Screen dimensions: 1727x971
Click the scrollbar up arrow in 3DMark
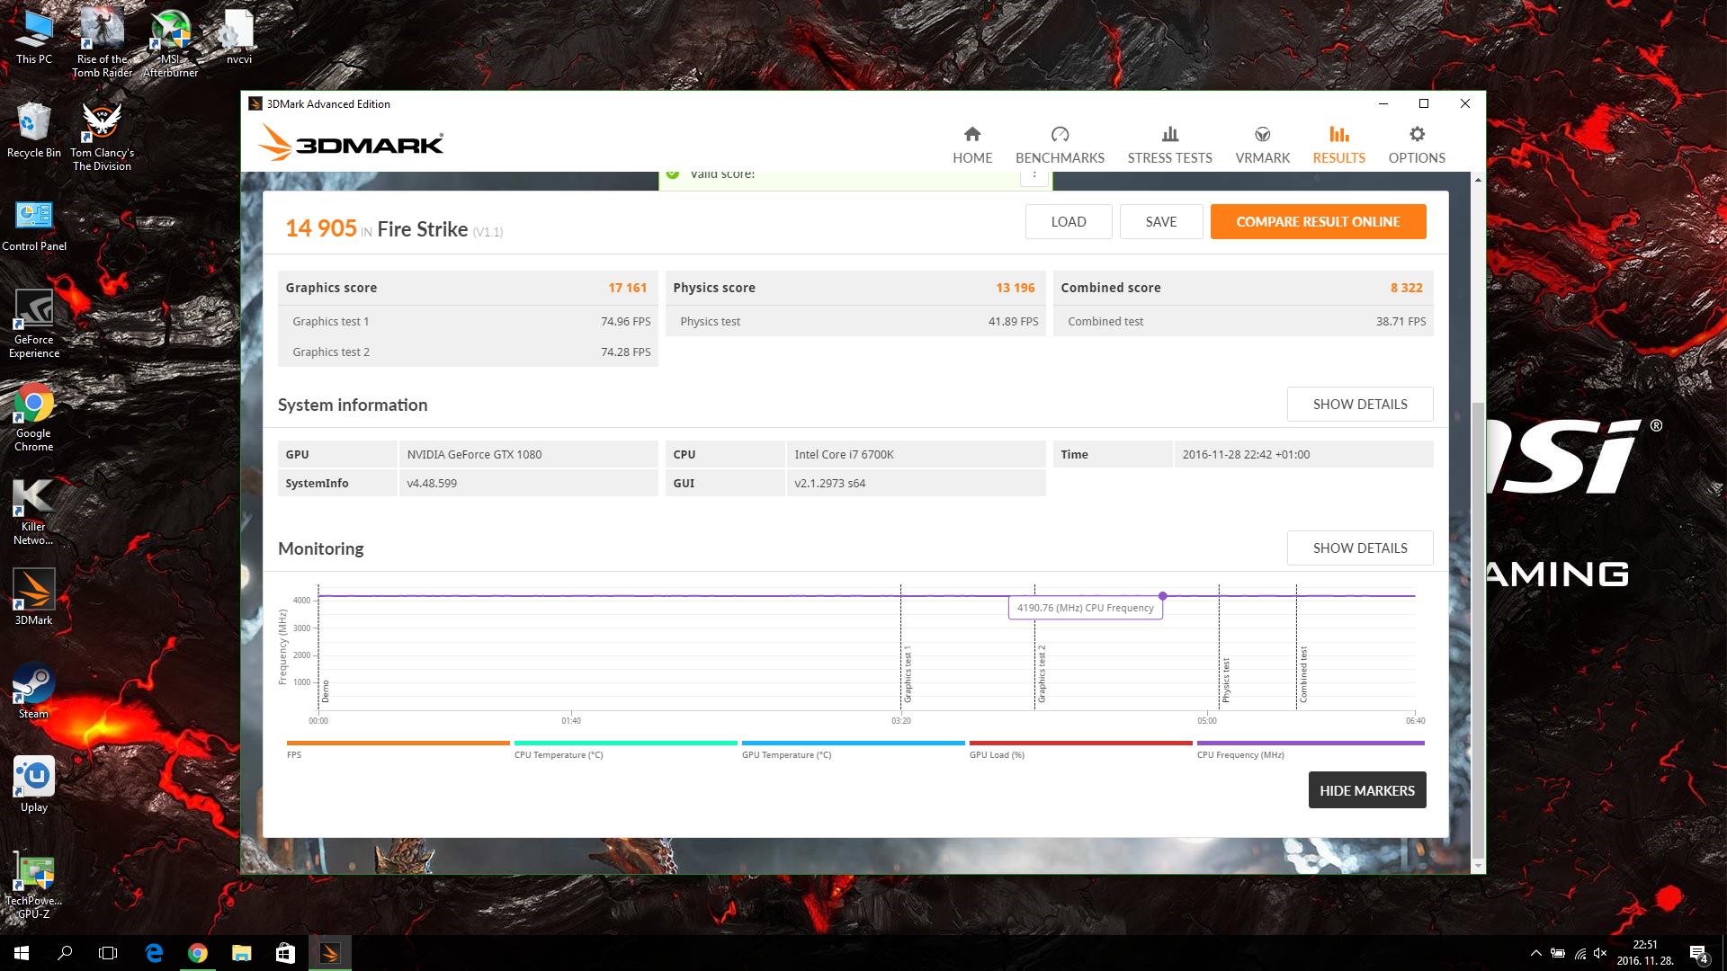[1477, 180]
